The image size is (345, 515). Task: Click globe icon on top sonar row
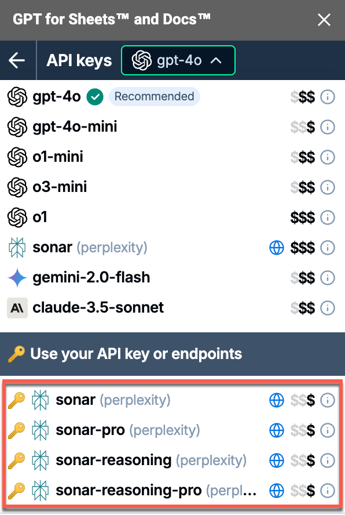point(277,248)
